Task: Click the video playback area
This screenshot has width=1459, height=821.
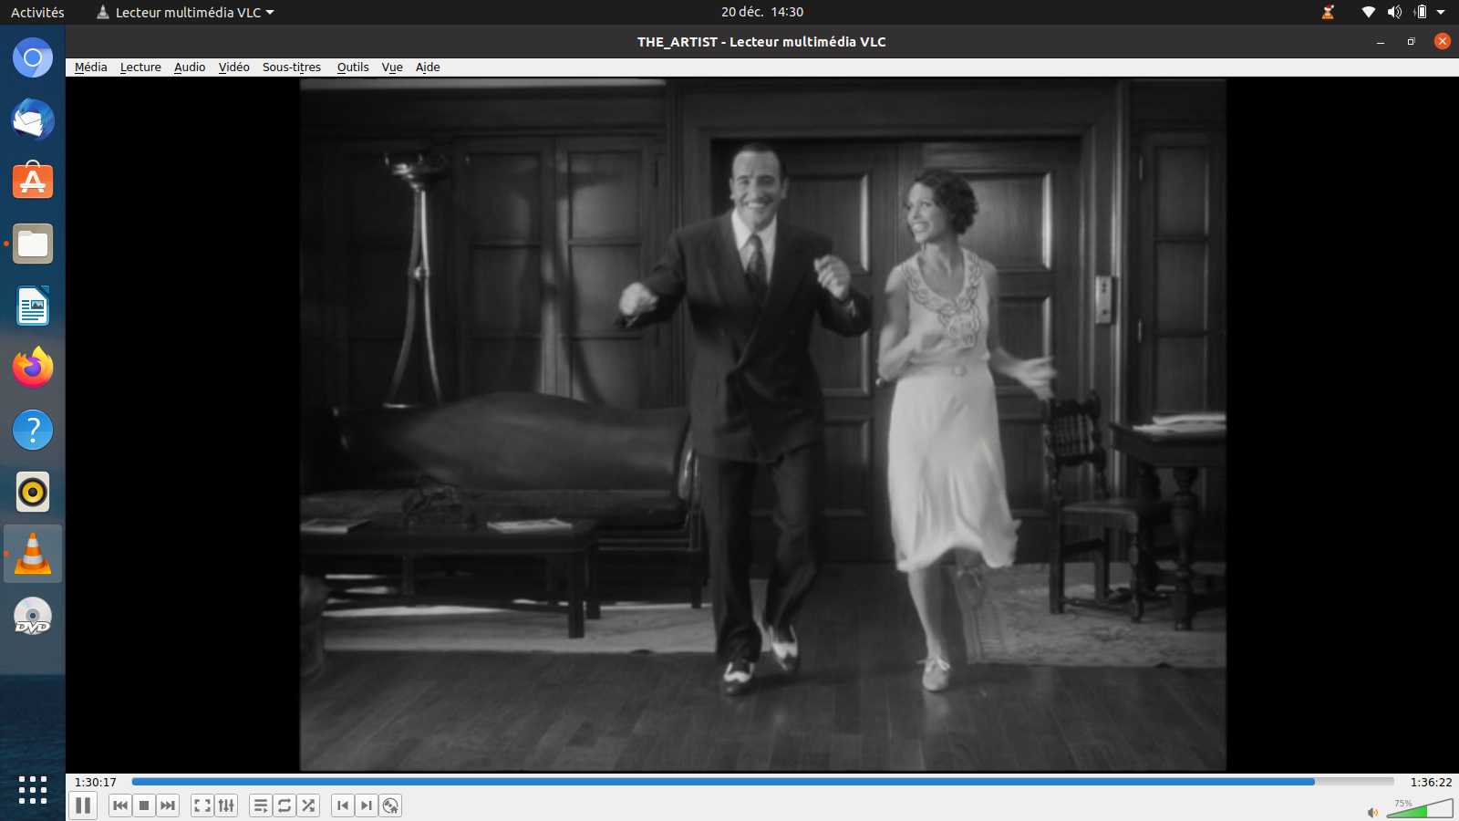Action: coord(762,424)
